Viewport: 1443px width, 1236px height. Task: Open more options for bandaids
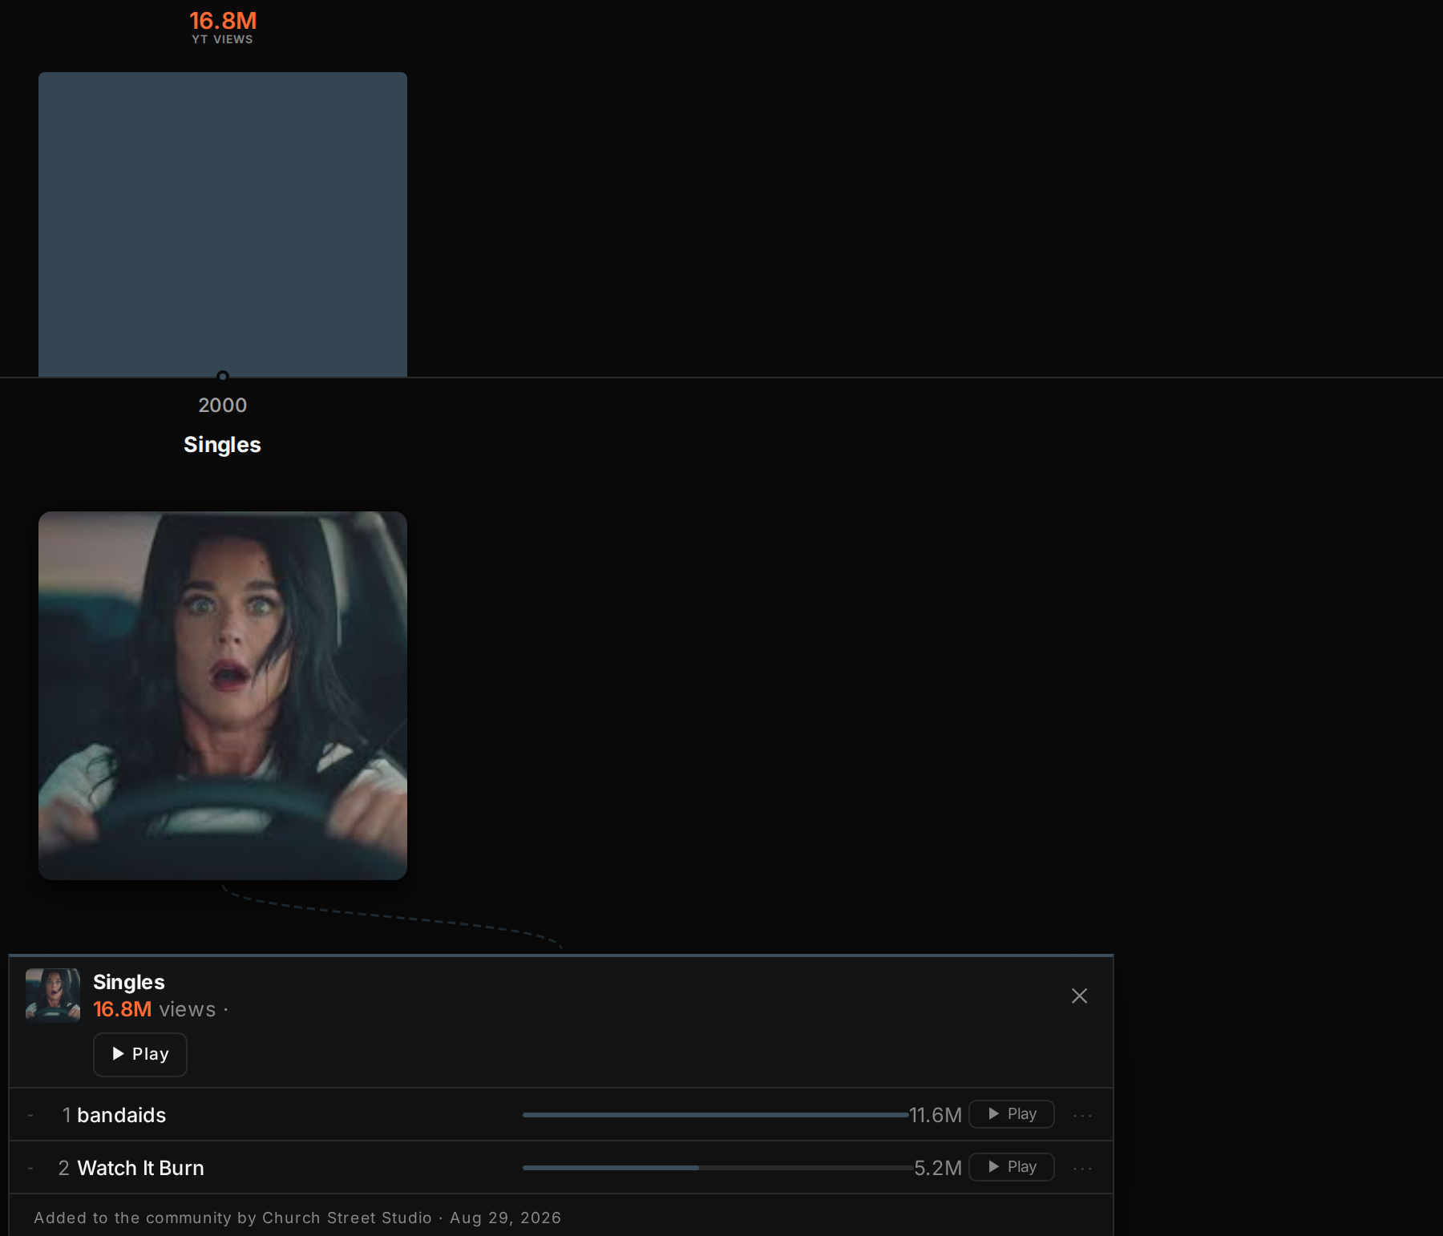click(1082, 1115)
